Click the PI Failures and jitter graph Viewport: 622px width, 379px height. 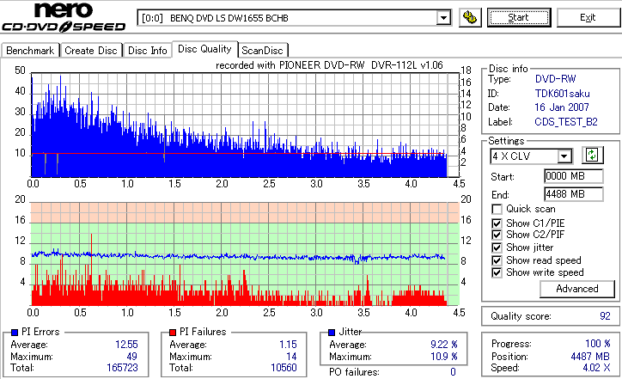point(245,254)
